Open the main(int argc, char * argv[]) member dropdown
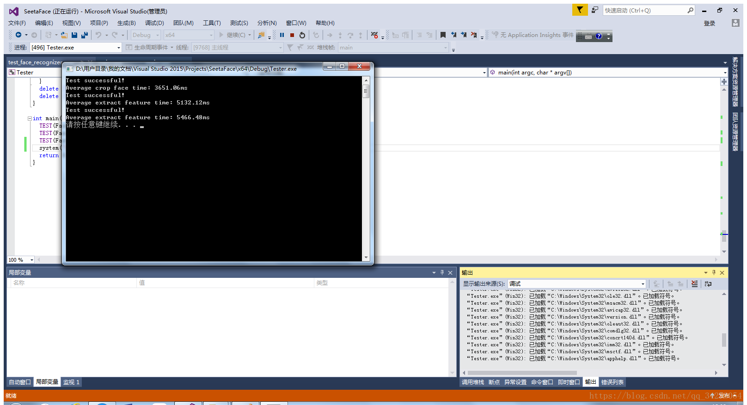 pos(608,73)
